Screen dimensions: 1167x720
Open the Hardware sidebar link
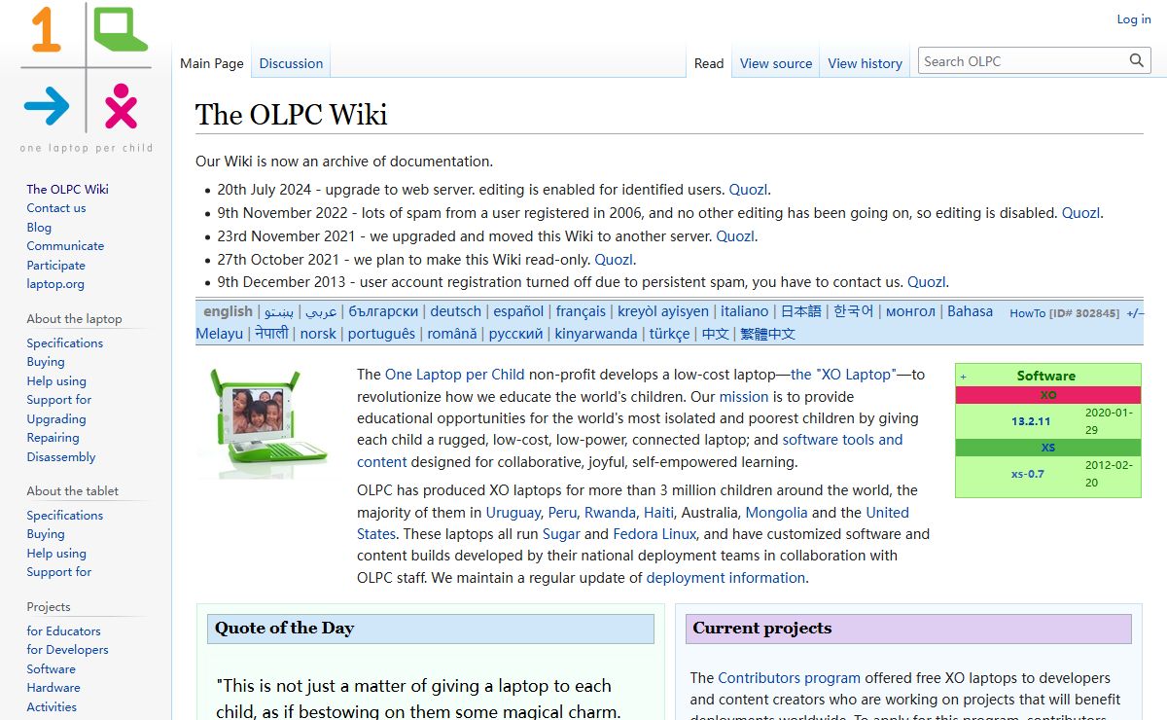[53, 687]
